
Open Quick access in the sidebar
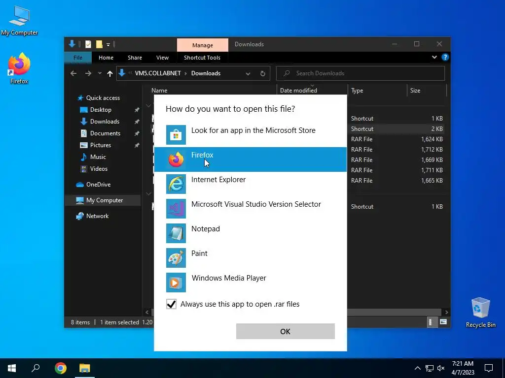click(103, 98)
